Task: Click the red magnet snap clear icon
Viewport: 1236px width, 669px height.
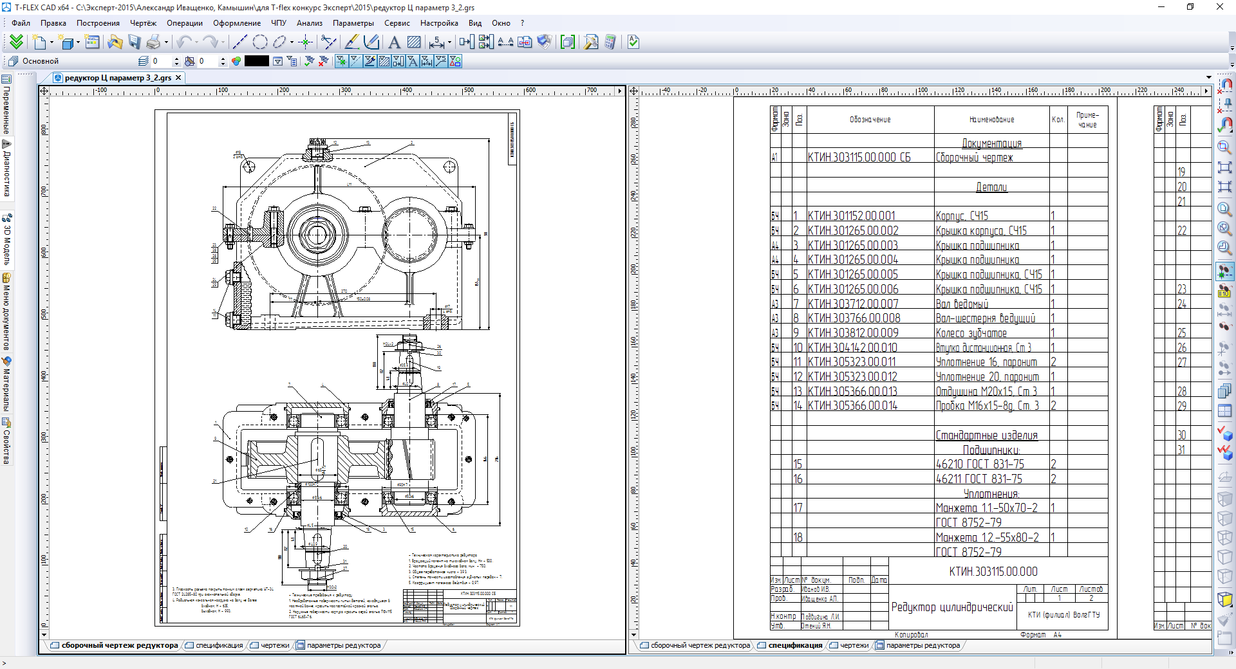Action: [1224, 86]
